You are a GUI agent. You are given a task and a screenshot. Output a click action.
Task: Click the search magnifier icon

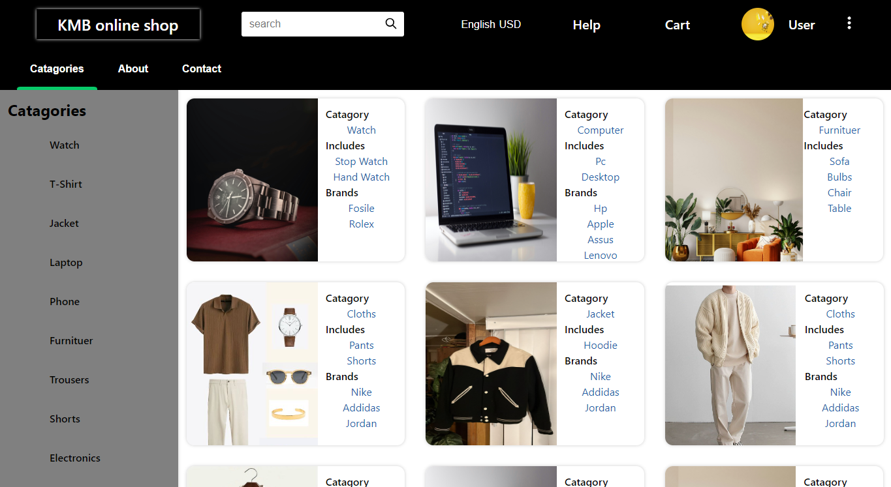coord(390,23)
